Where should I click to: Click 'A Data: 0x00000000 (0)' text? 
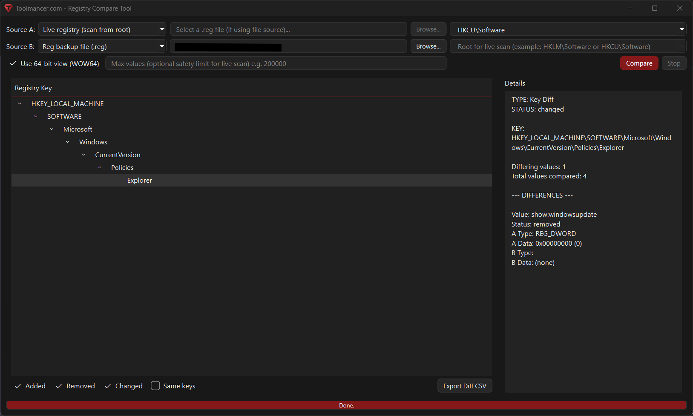click(546, 243)
